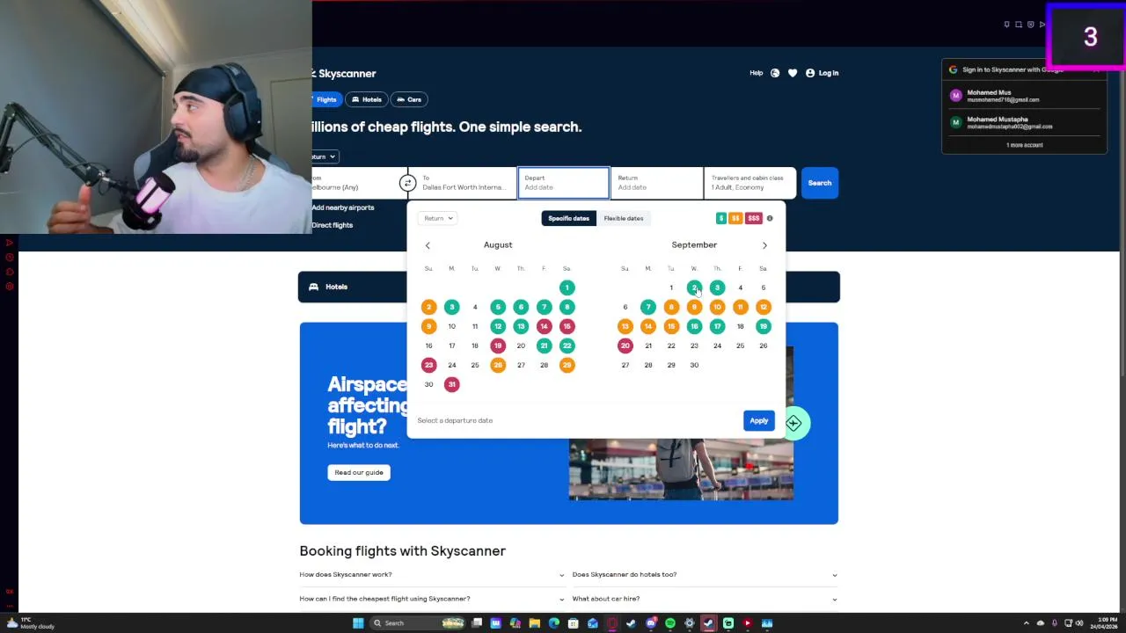
Task: Open Microsoft Store from taskbar
Action: pyautogui.click(x=573, y=623)
